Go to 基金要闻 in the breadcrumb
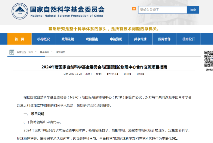This screenshot has width=213, height=143. pos(44,52)
